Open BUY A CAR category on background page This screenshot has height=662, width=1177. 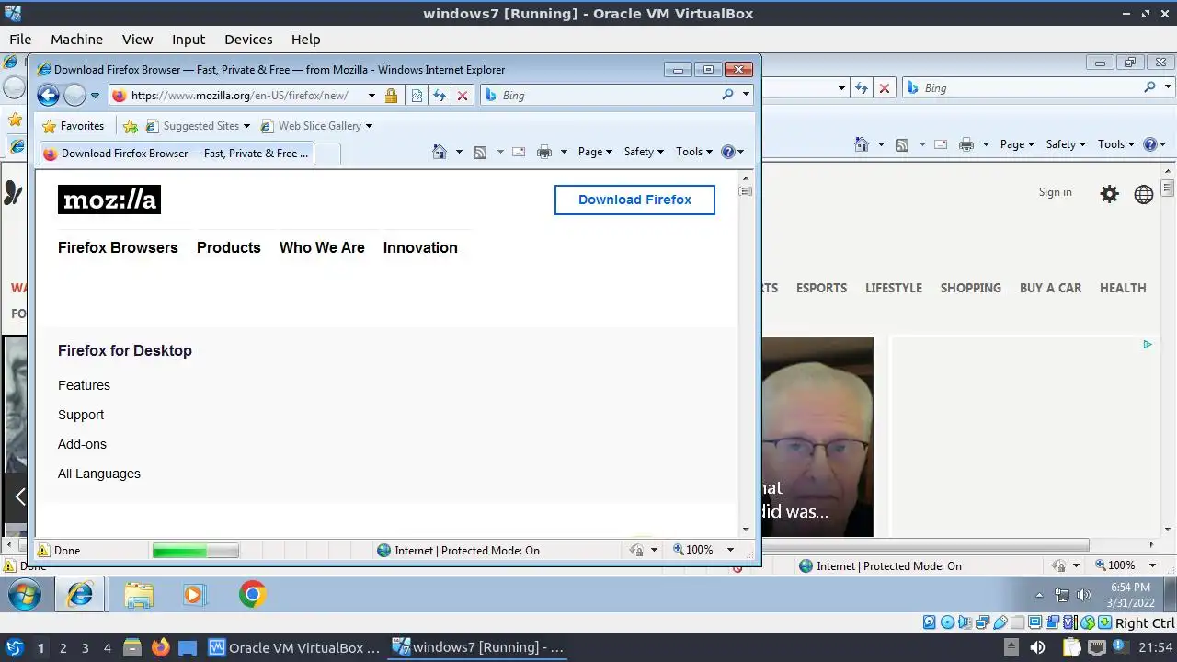1050,288
